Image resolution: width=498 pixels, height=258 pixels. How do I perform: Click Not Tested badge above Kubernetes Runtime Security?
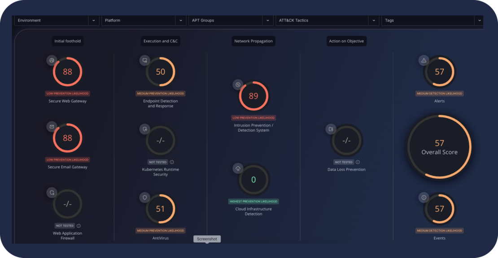click(158, 162)
